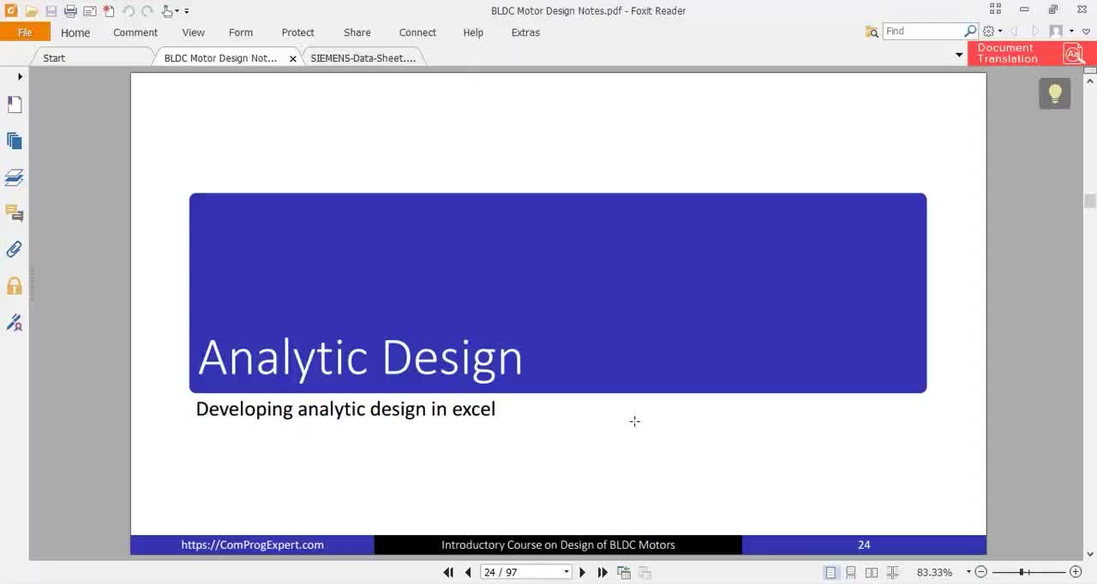Screen dimensions: 1097x584
Task: Open the Protect ribbon tab
Action: (297, 33)
